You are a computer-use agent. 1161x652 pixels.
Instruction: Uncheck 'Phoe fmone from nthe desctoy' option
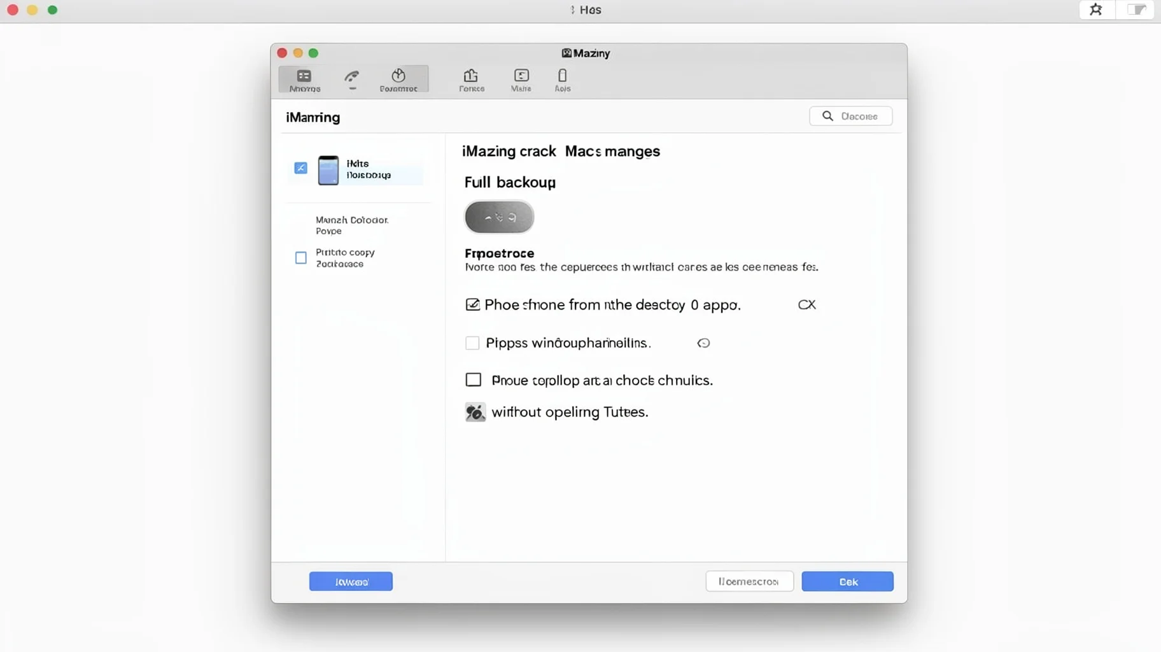[472, 304]
